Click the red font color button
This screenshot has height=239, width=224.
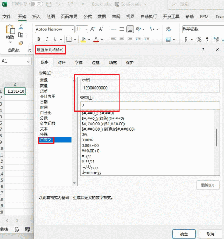pyautogui.click(x=96, y=39)
